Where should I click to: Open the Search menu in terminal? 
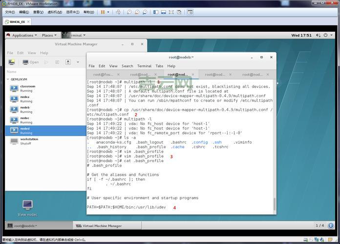(x=127, y=66)
